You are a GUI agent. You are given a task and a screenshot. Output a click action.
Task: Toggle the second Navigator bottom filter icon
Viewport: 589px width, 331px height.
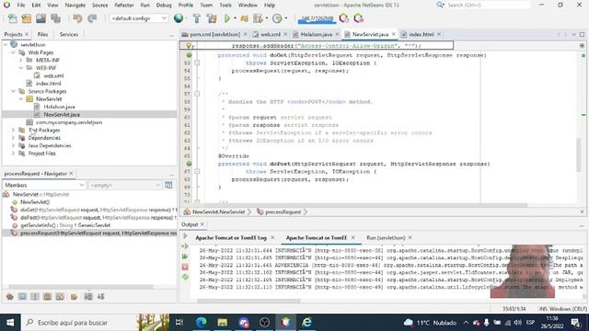(x=22, y=297)
